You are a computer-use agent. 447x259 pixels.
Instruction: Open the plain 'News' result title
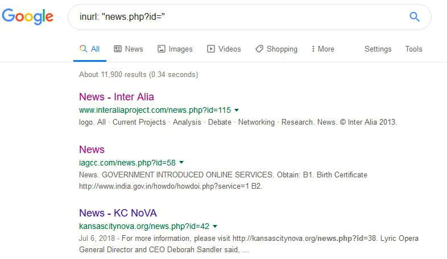(92, 150)
